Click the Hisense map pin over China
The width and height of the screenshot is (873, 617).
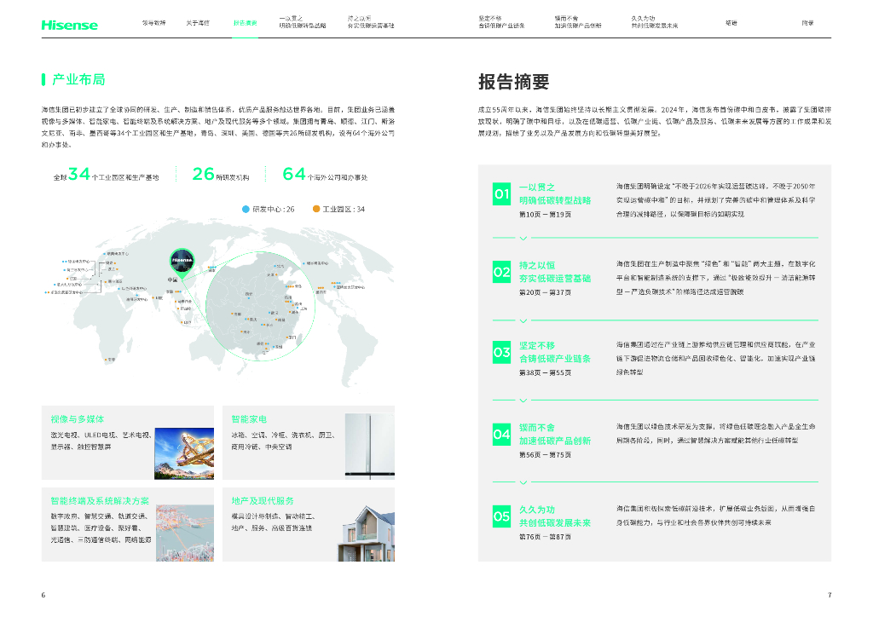coord(182,260)
